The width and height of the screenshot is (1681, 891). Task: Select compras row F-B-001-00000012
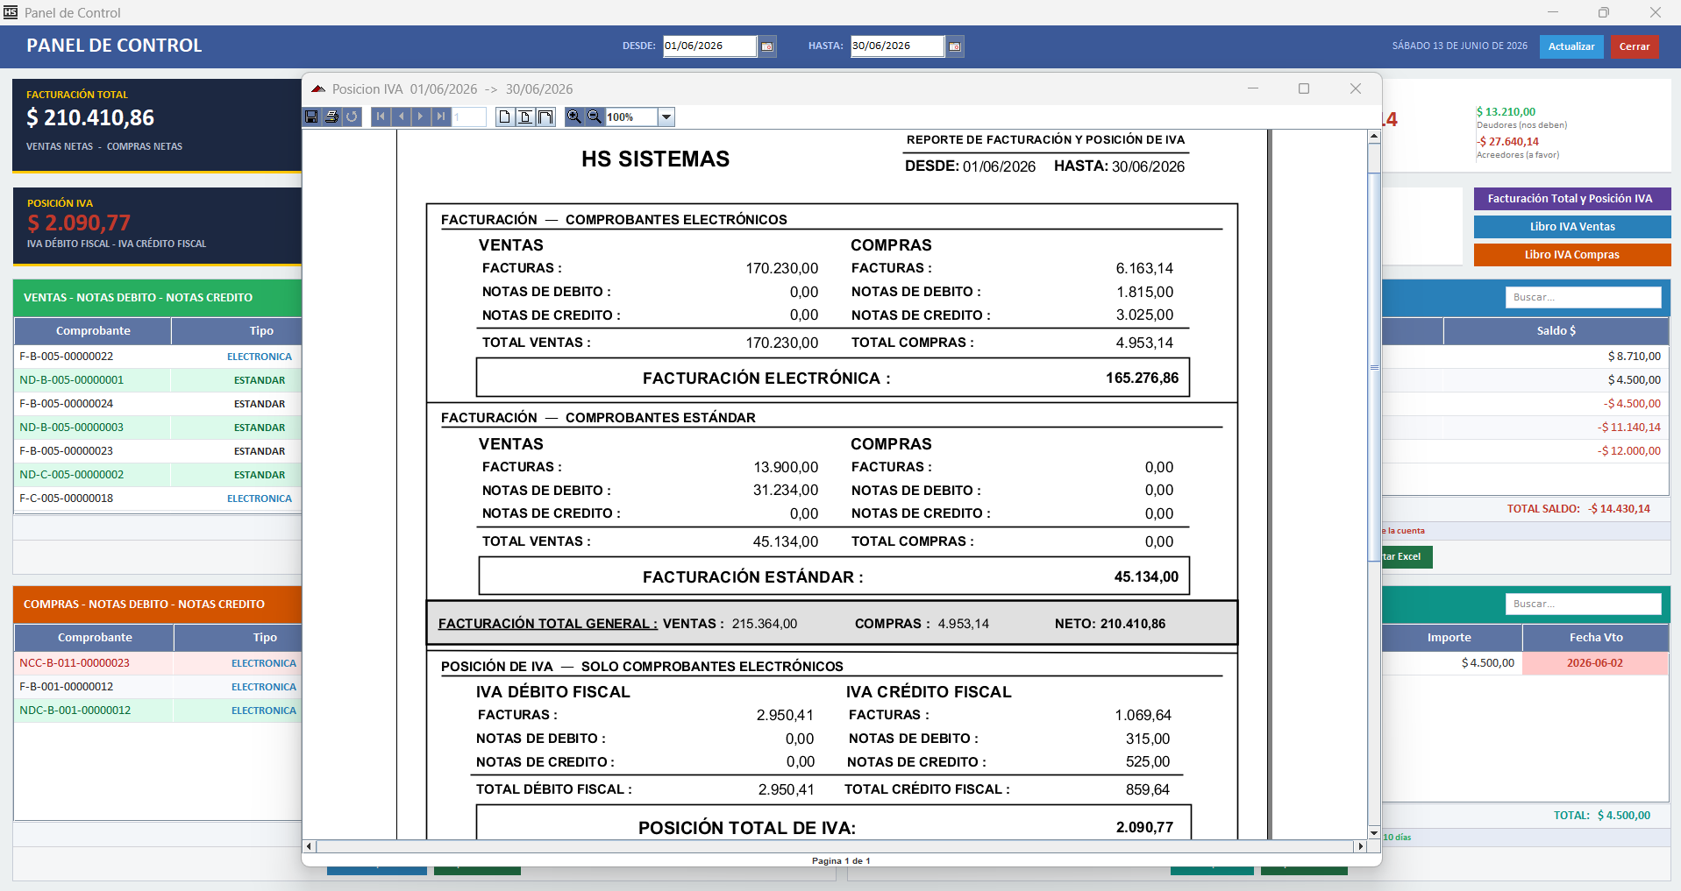coord(158,687)
